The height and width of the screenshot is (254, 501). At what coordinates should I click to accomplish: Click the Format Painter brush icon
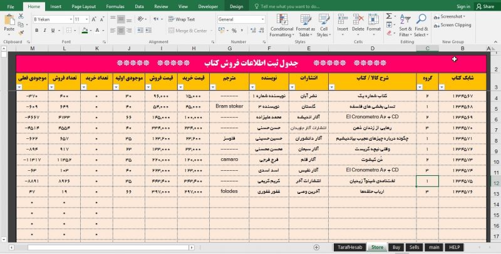tap(21, 33)
